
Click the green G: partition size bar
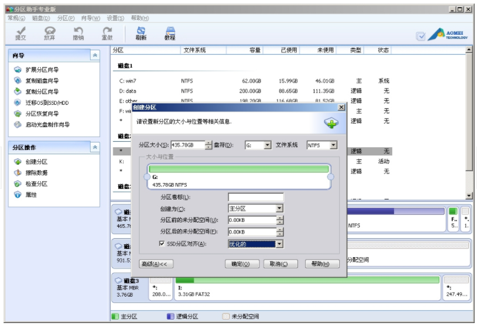(x=239, y=169)
